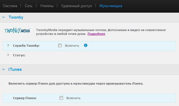Collapse the iTunes section chevron
179x106 pixels.
[x=3, y=69]
